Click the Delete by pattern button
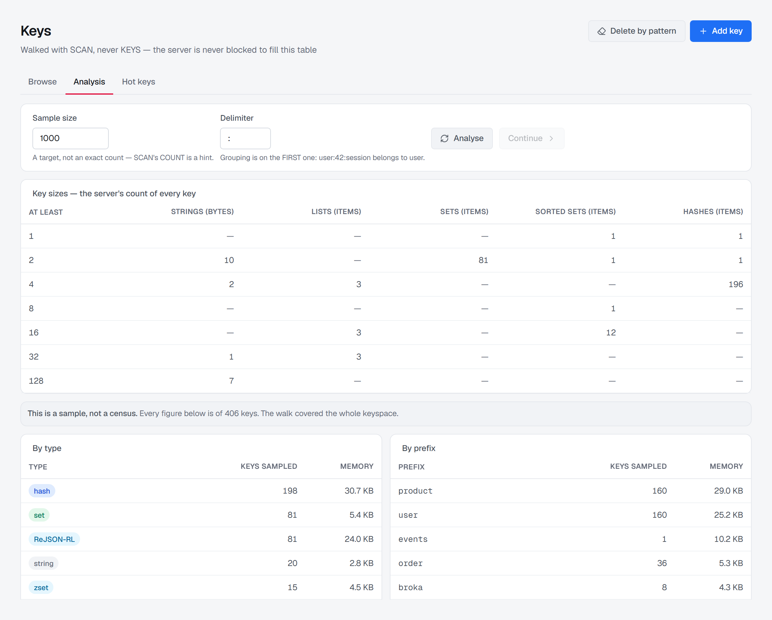This screenshot has height=620, width=772. click(x=637, y=31)
